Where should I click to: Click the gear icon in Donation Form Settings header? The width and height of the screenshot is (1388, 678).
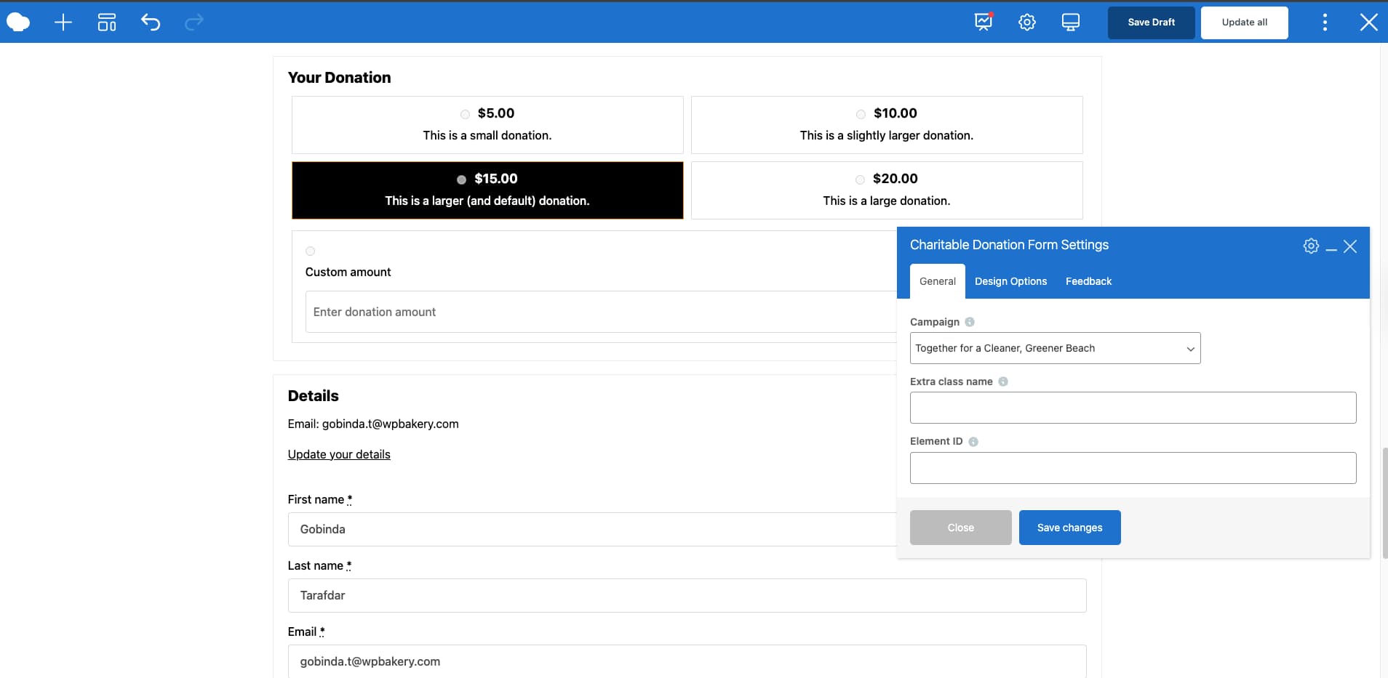(x=1310, y=246)
